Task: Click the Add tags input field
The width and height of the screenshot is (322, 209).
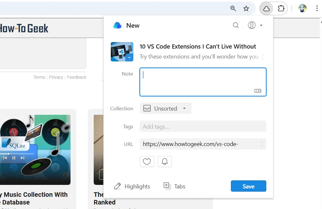Action: pos(203,126)
